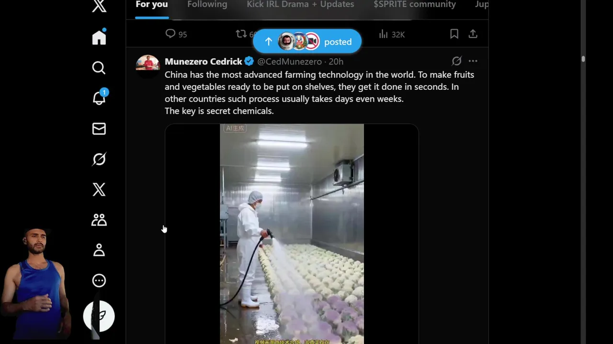The height and width of the screenshot is (344, 613).
Task: Open Grok from the sidebar
Action: click(99, 159)
